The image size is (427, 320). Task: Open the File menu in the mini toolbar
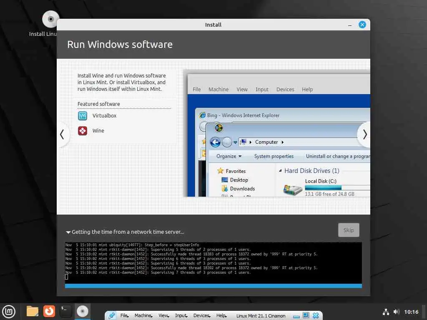tap(124, 316)
